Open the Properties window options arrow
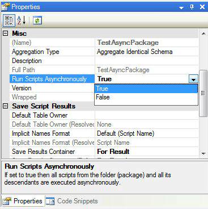This screenshot has width=208, height=209. click(x=181, y=7)
